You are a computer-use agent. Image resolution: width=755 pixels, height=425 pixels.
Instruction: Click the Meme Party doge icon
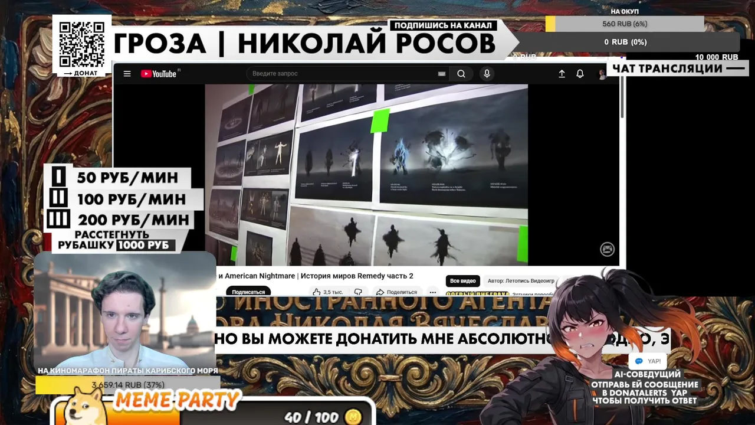86,407
